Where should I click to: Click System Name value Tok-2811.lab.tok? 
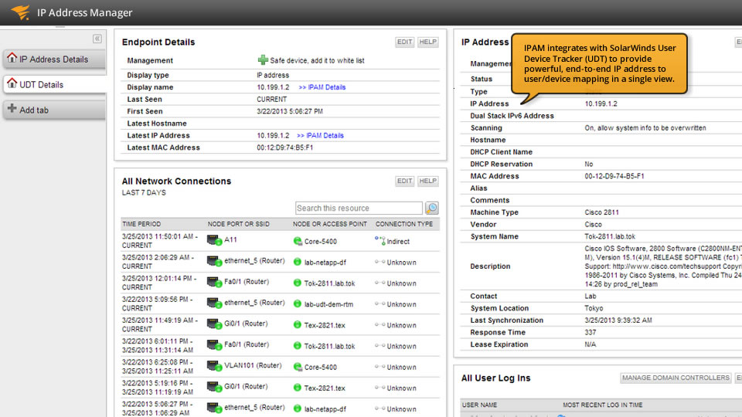pyautogui.click(x=610, y=237)
